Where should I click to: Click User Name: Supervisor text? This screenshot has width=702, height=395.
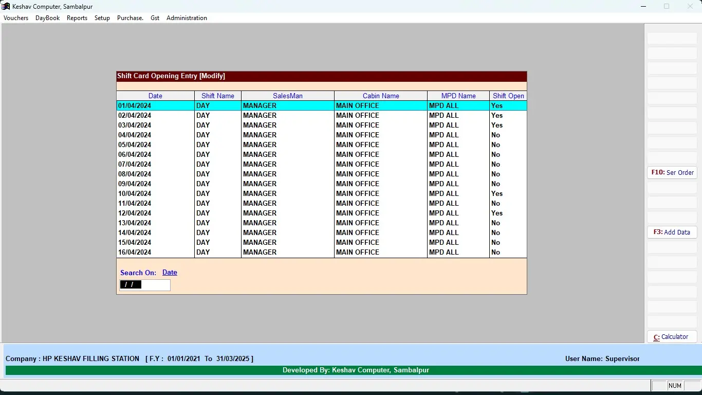tap(602, 358)
